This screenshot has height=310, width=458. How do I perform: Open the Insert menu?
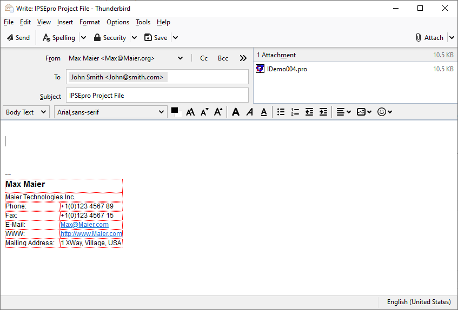(65, 22)
